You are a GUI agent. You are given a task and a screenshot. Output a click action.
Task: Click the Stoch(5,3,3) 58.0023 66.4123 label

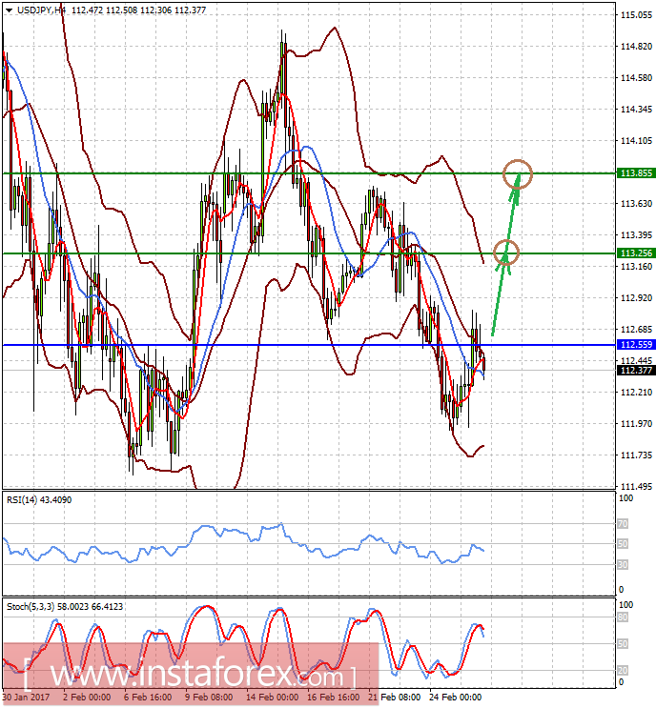coord(65,607)
